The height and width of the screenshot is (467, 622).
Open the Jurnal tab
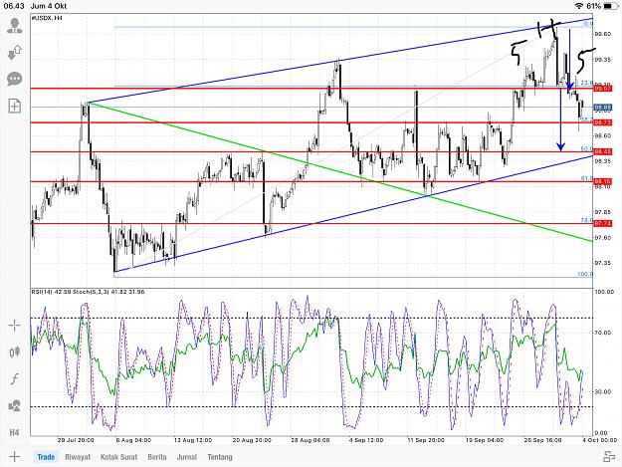pos(187,457)
